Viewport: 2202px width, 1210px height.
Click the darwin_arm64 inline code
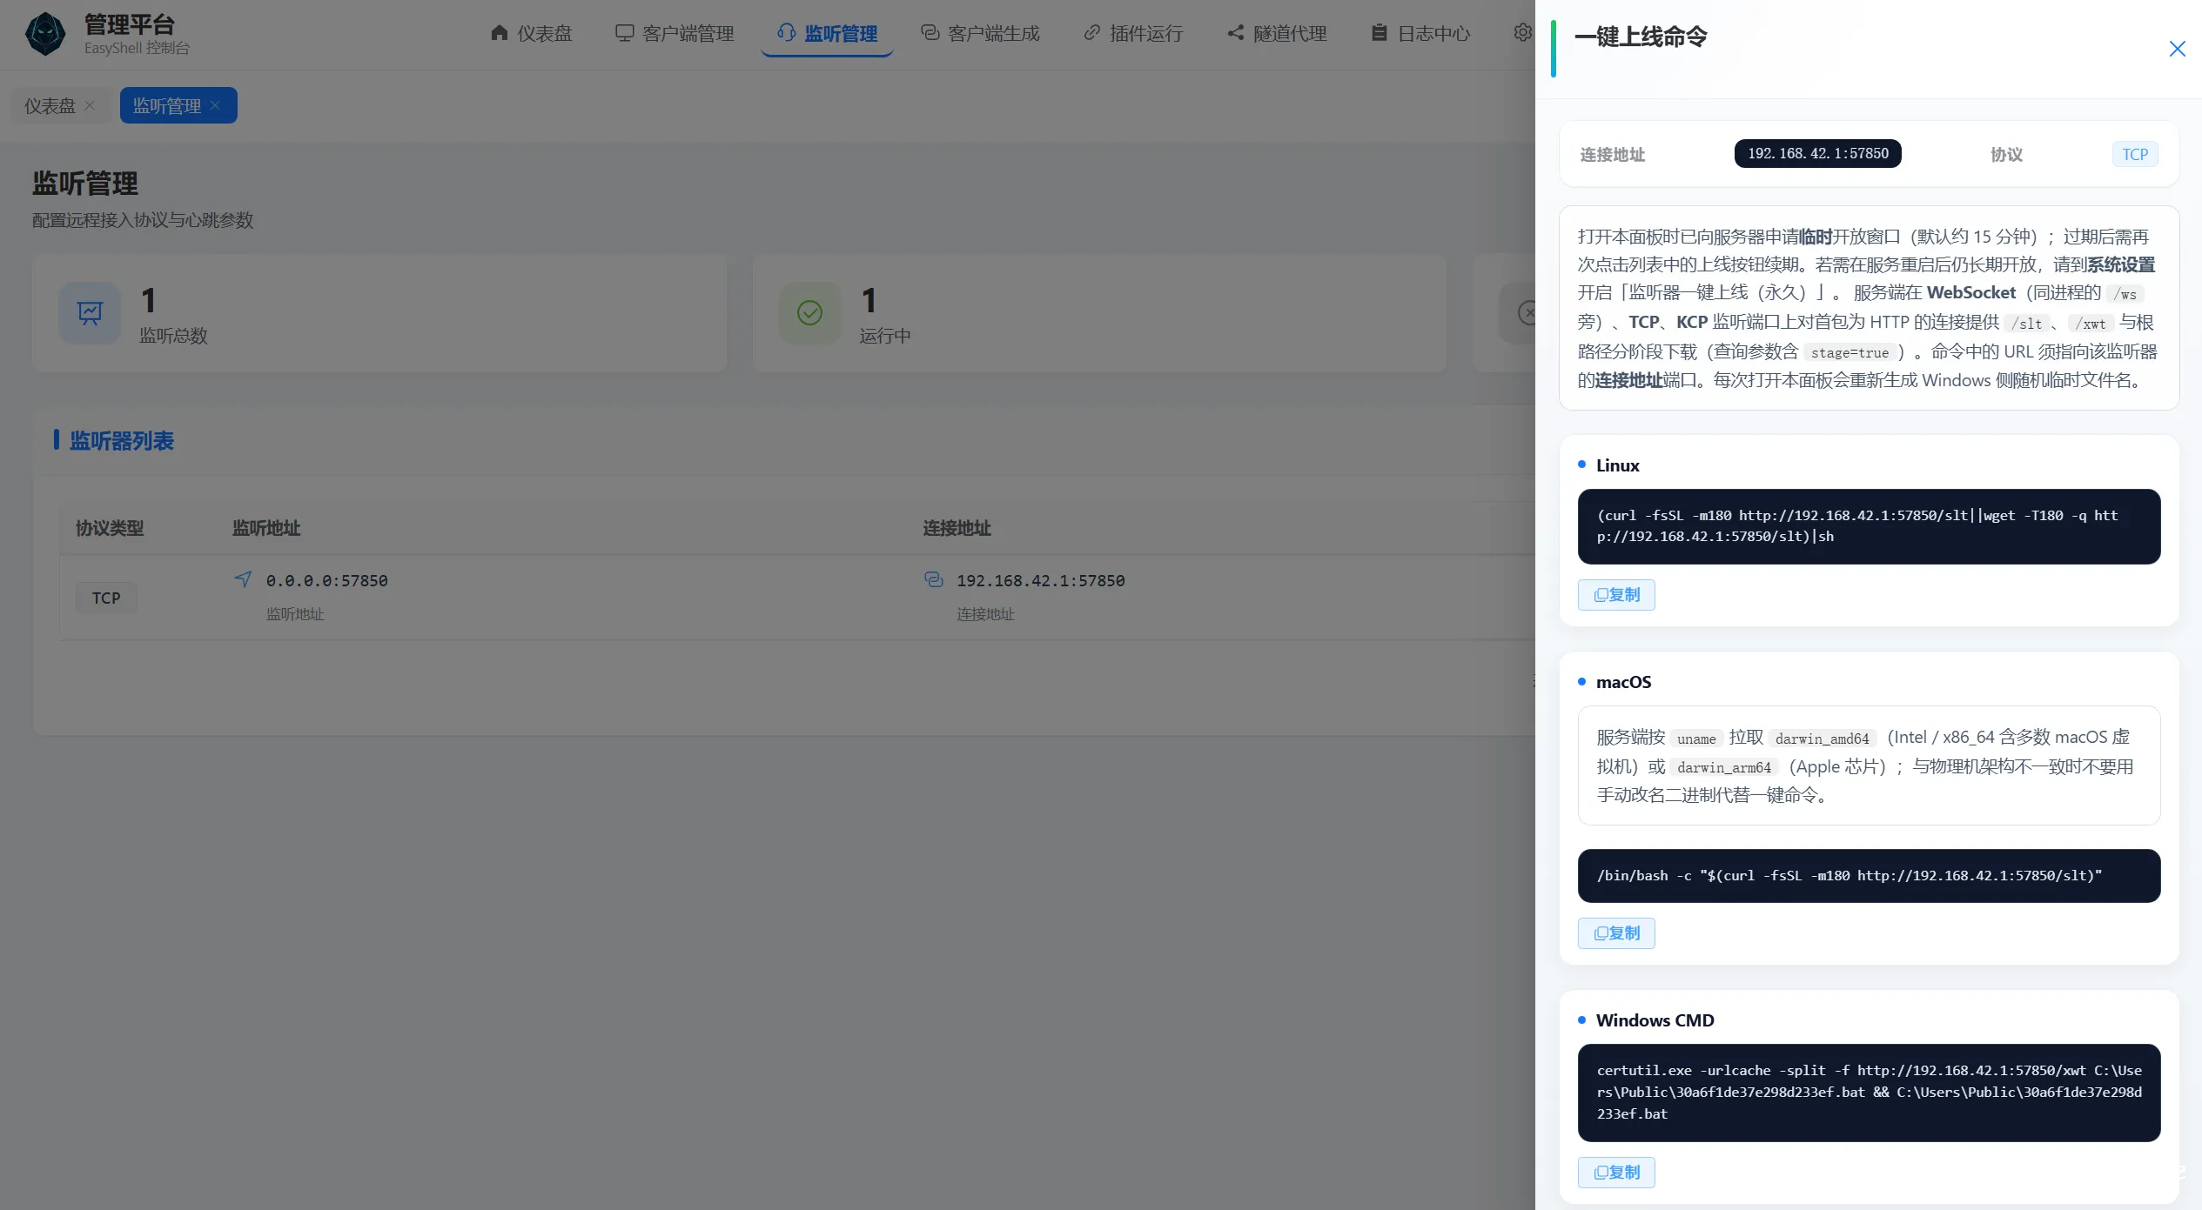tap(1724, 767)
